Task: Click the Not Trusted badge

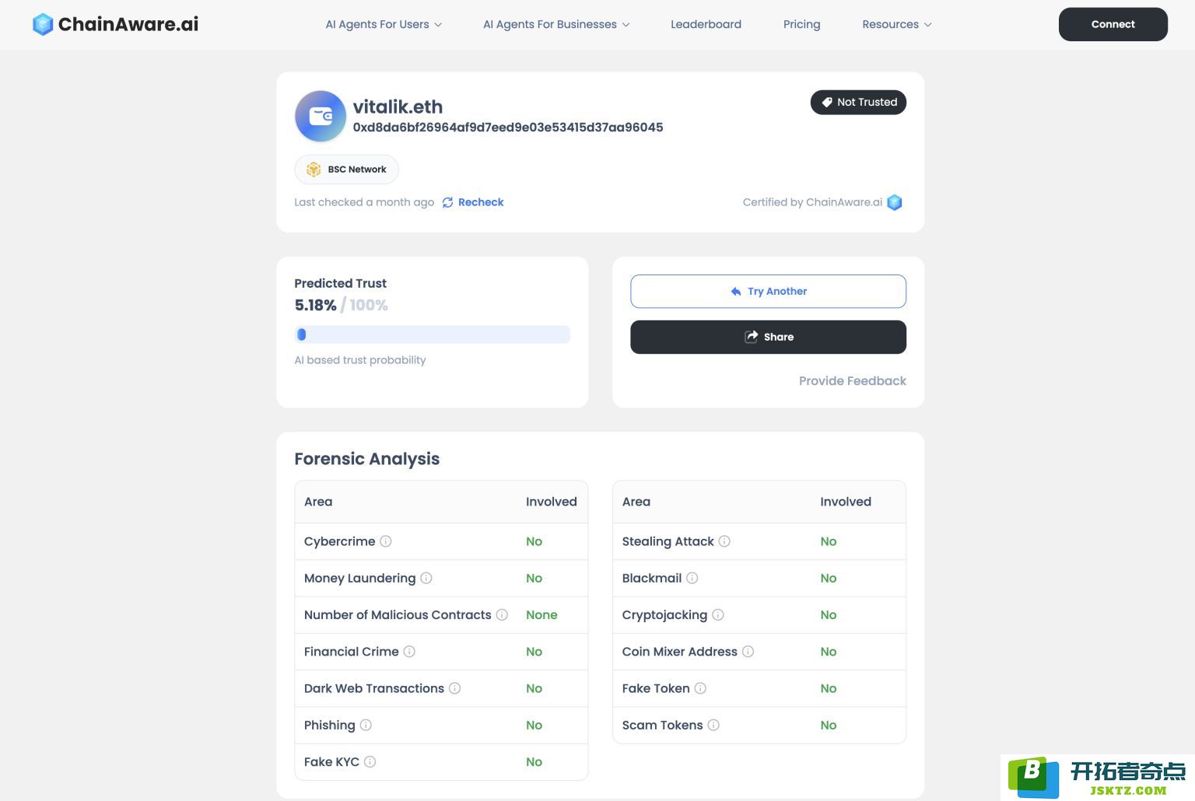Action: [858, 102]
